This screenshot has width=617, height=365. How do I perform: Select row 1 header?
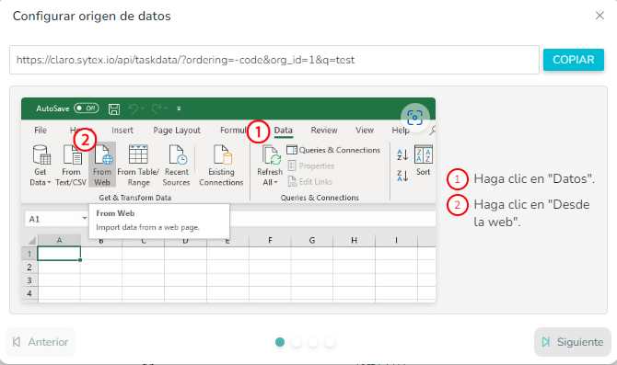point(29,254)
